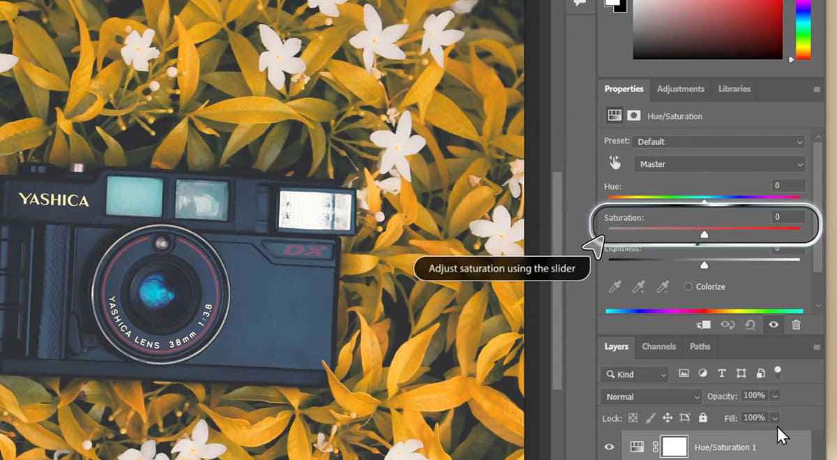The image size is (837, 460).
Task: Open the Kind layer filter dropdown
Action: (x=634, y=375)
